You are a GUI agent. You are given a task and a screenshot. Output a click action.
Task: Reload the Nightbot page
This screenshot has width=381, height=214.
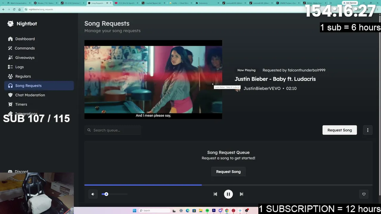pyautogui.click(x=14, y=9)
